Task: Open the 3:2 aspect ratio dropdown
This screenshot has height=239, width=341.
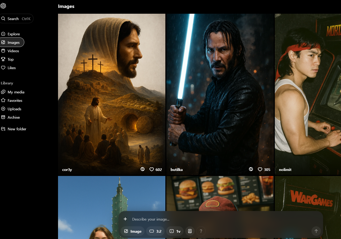Action: (x=155, y=231)
